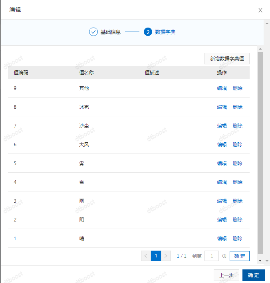Screen dimensions: 270x283
Task: Delete the 其他 row entry
Action: pyautogui.click(x=237, y=88)
